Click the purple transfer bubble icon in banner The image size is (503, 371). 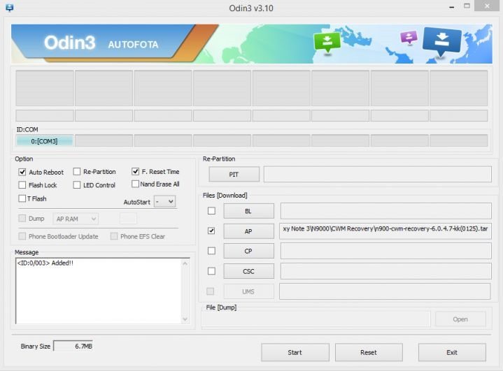409,38
